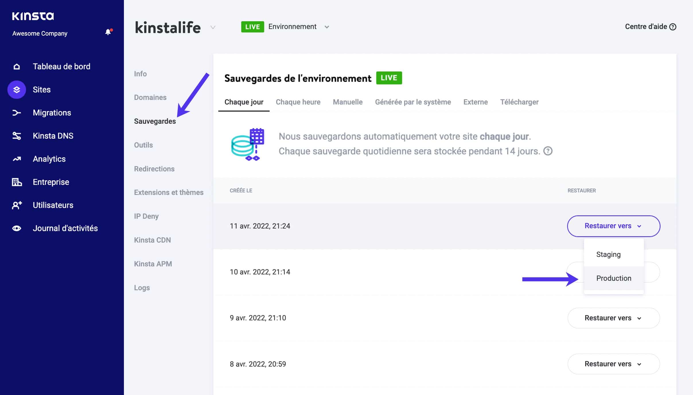693x395 pixels.
Task: Click the help icon next to Centre d'aide
Action: click(673, 26)
